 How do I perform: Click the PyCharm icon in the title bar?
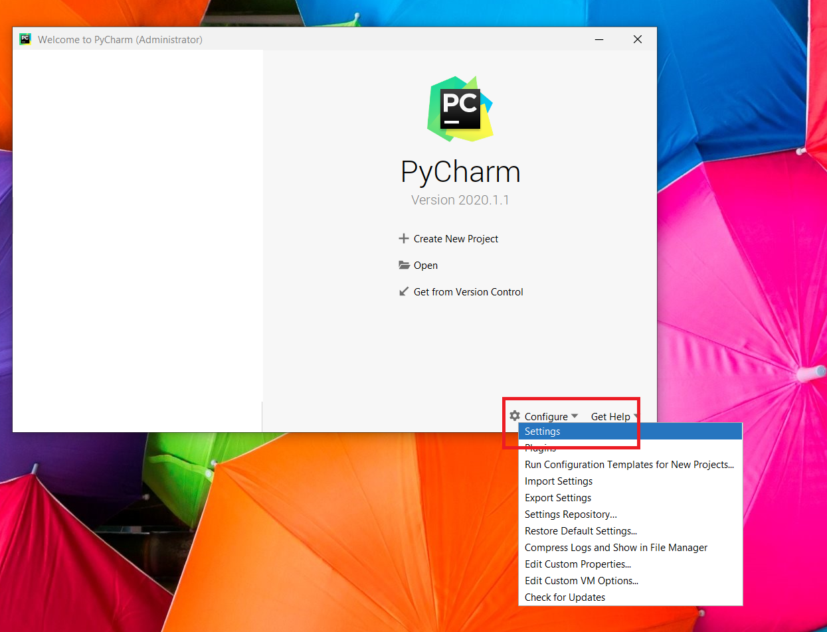[x=25, y=39]
